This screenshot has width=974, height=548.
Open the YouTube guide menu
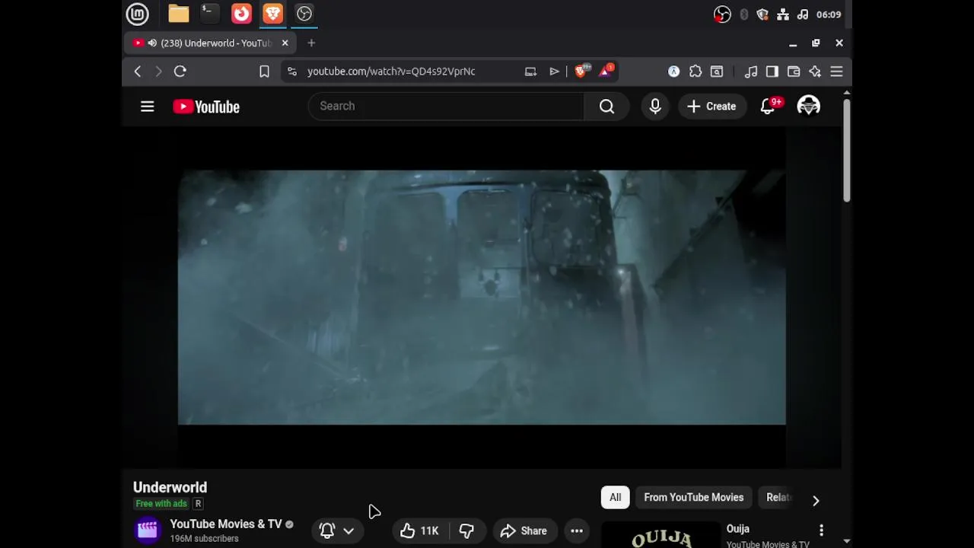148,107
